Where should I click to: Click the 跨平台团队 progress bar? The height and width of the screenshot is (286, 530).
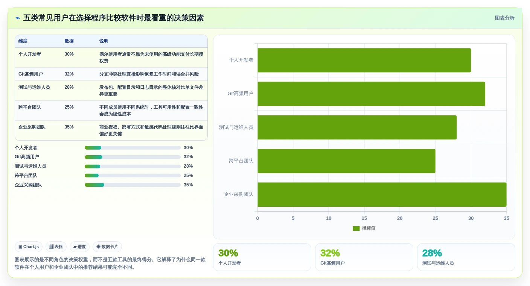click(x=132, y=176)
